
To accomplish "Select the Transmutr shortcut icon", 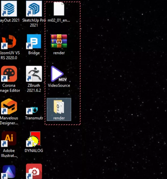I will (32, 110).
